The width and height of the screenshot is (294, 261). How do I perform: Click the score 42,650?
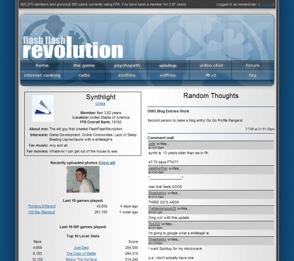(x=102, y=206)
